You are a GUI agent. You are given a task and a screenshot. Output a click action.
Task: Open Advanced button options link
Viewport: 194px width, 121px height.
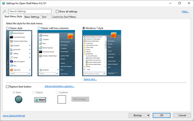click(59, 86)
